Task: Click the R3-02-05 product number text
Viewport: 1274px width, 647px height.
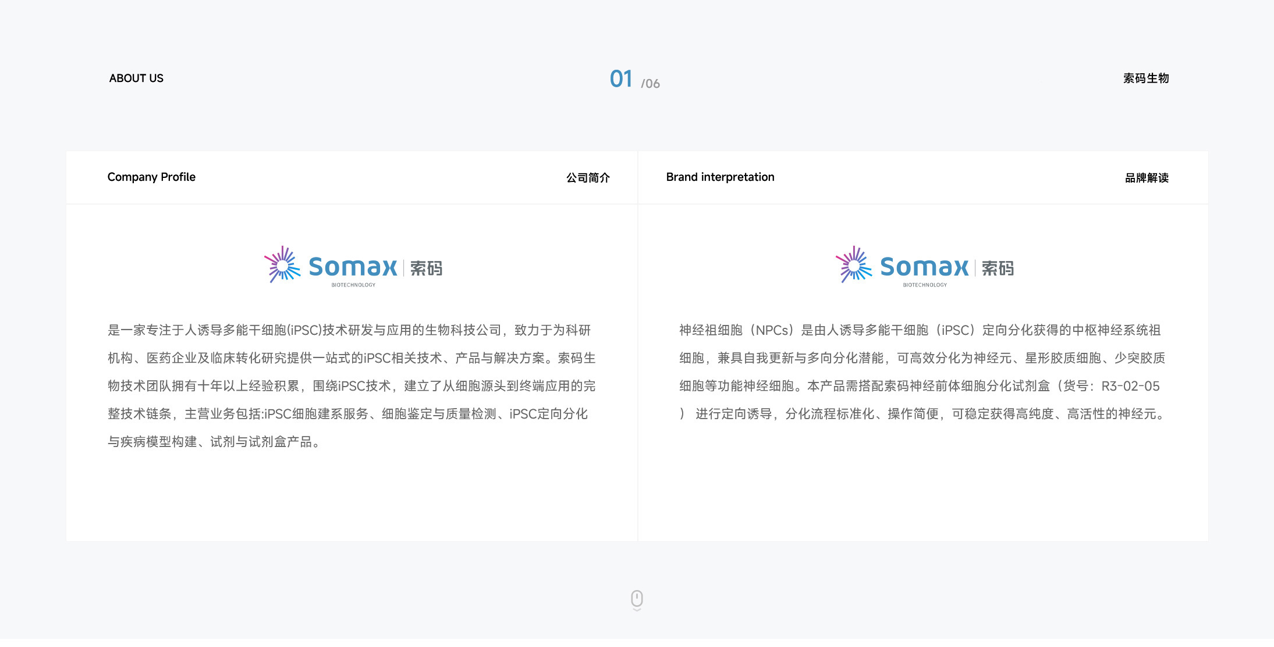Action: click(1130, 387)
